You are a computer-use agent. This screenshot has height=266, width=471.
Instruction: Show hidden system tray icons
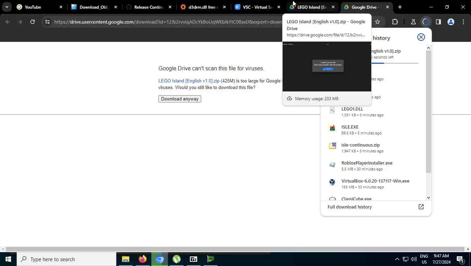click(x=397, y=259)
